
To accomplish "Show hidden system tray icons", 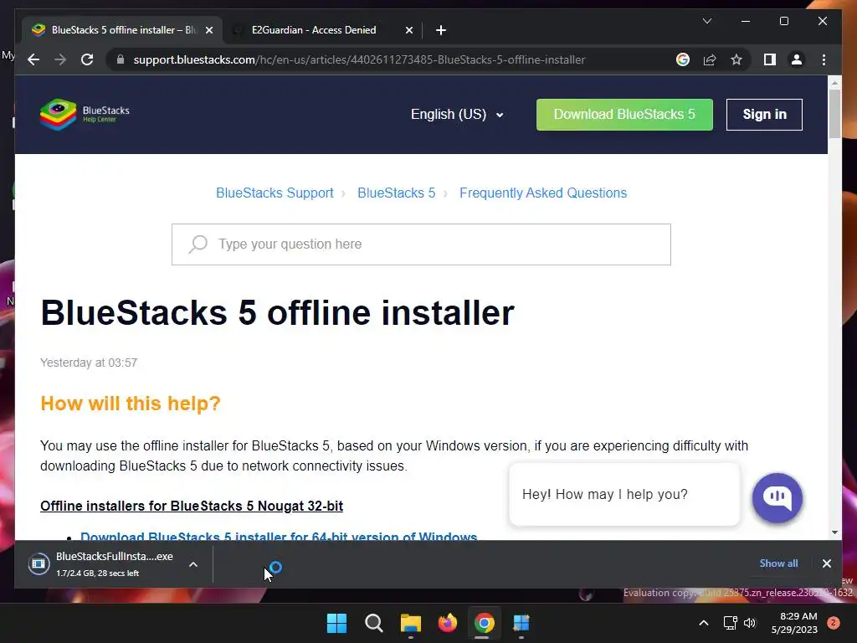I will 704,623.
